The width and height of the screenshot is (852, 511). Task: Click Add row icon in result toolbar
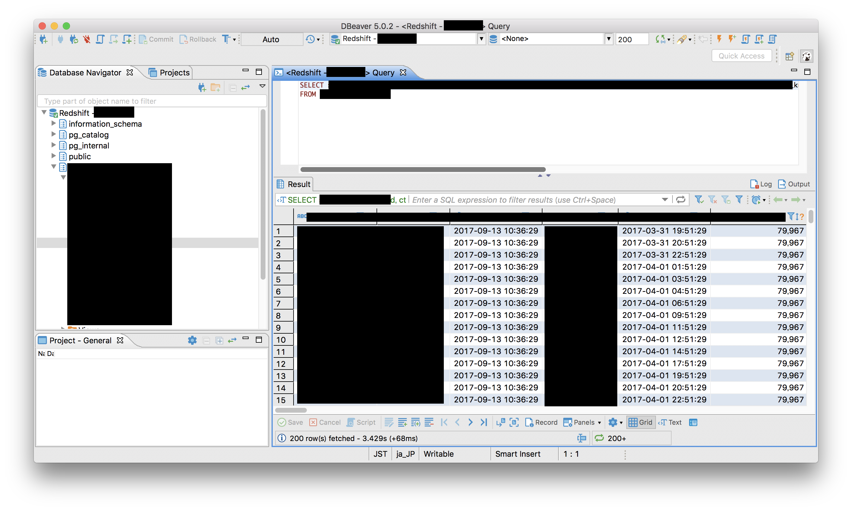coord(402,422)
